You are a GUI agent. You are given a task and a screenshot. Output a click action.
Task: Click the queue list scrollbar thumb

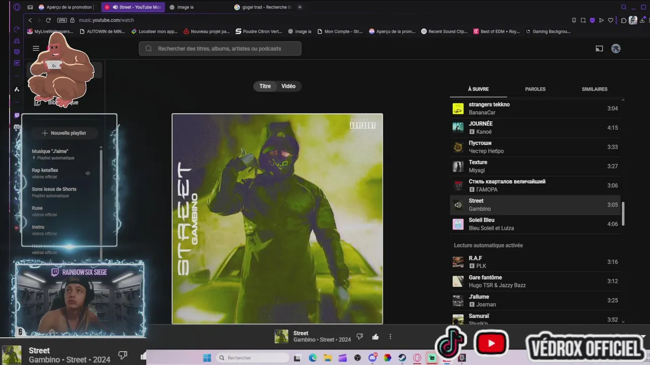[x=623, y=214]
